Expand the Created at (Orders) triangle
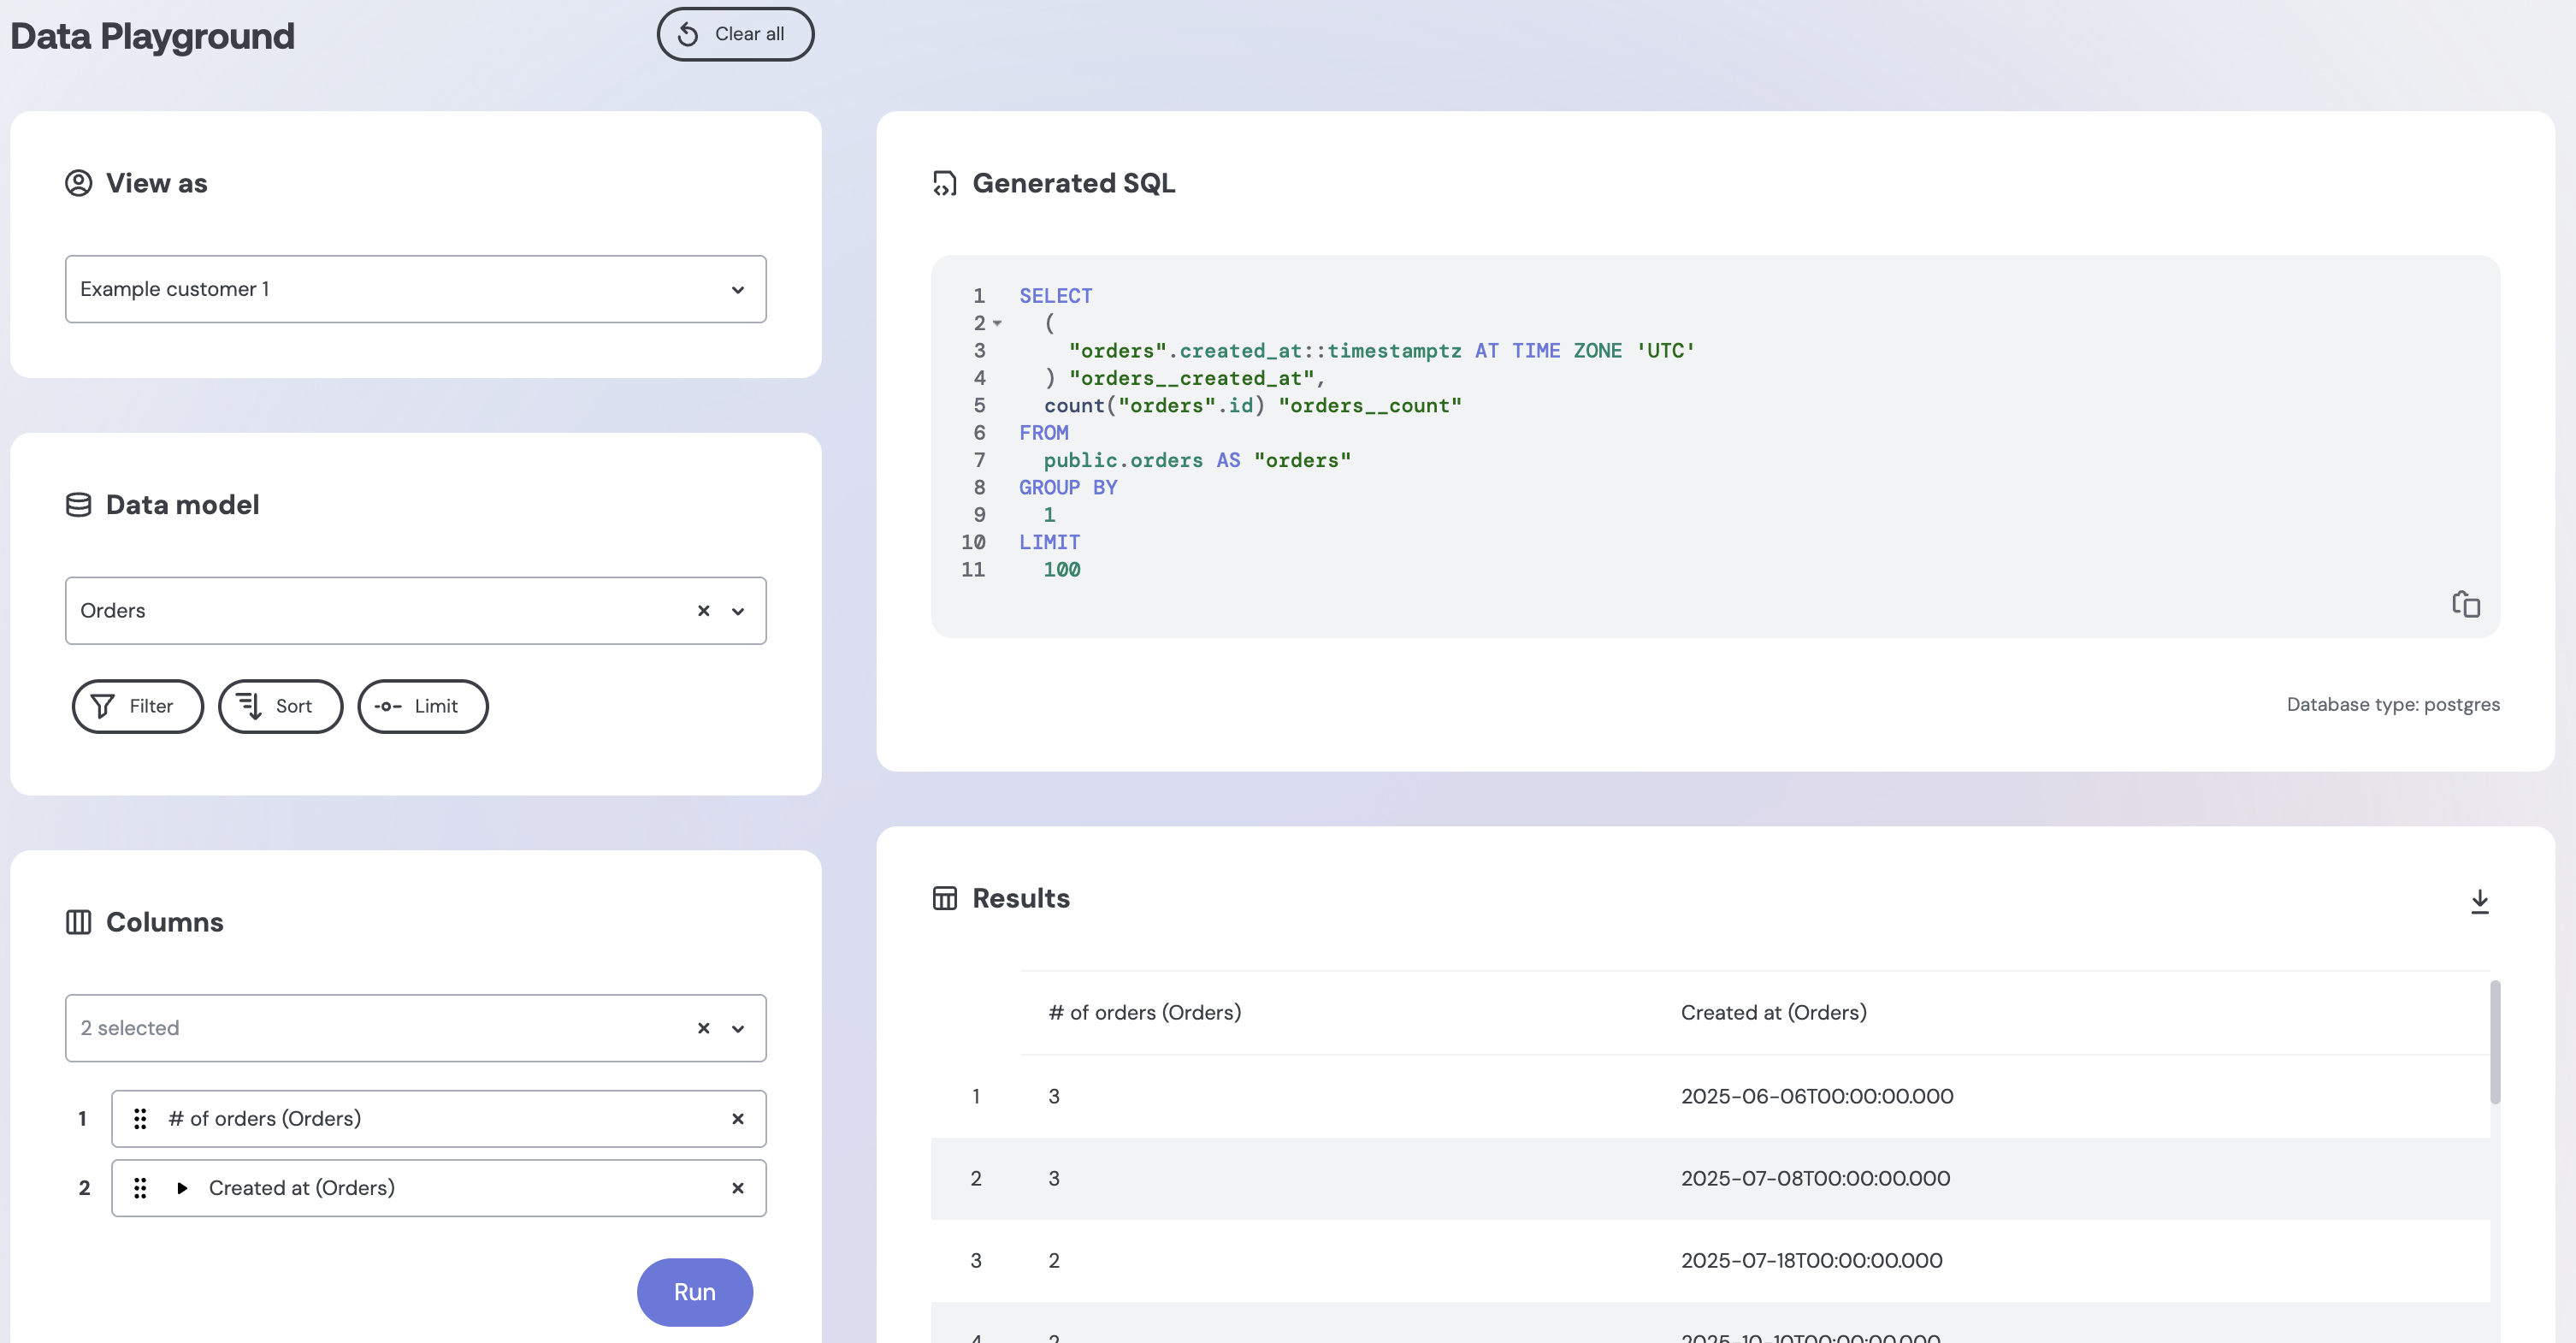This screenshot has height=1343, width=2576. 182,1188
